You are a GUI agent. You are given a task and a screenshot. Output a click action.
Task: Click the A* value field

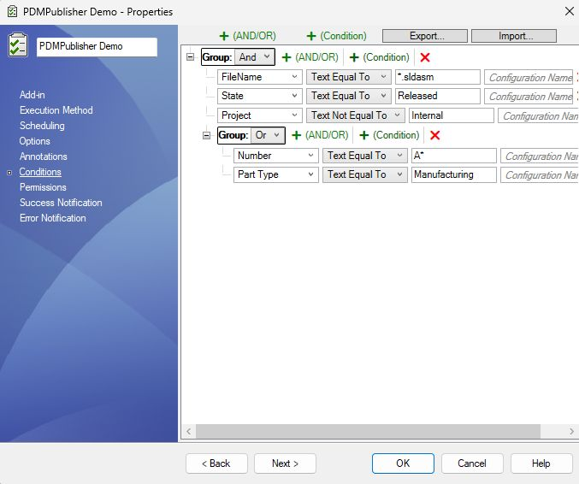[x=454, y=156]
